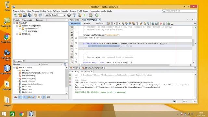Screen dimensions: 208x117
Task: Toggle Sort by Name in Navigator
Action: pyautogui.click(x=44, y=97)
